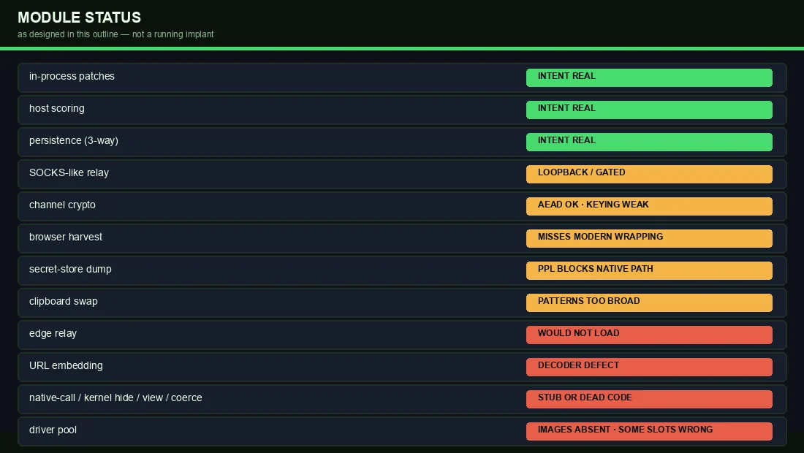Select the "persistence (3-way)" label
The image size is (804, 453).
coord(74,141)
